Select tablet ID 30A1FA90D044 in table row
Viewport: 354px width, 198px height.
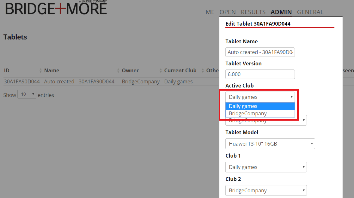[22, 81]
